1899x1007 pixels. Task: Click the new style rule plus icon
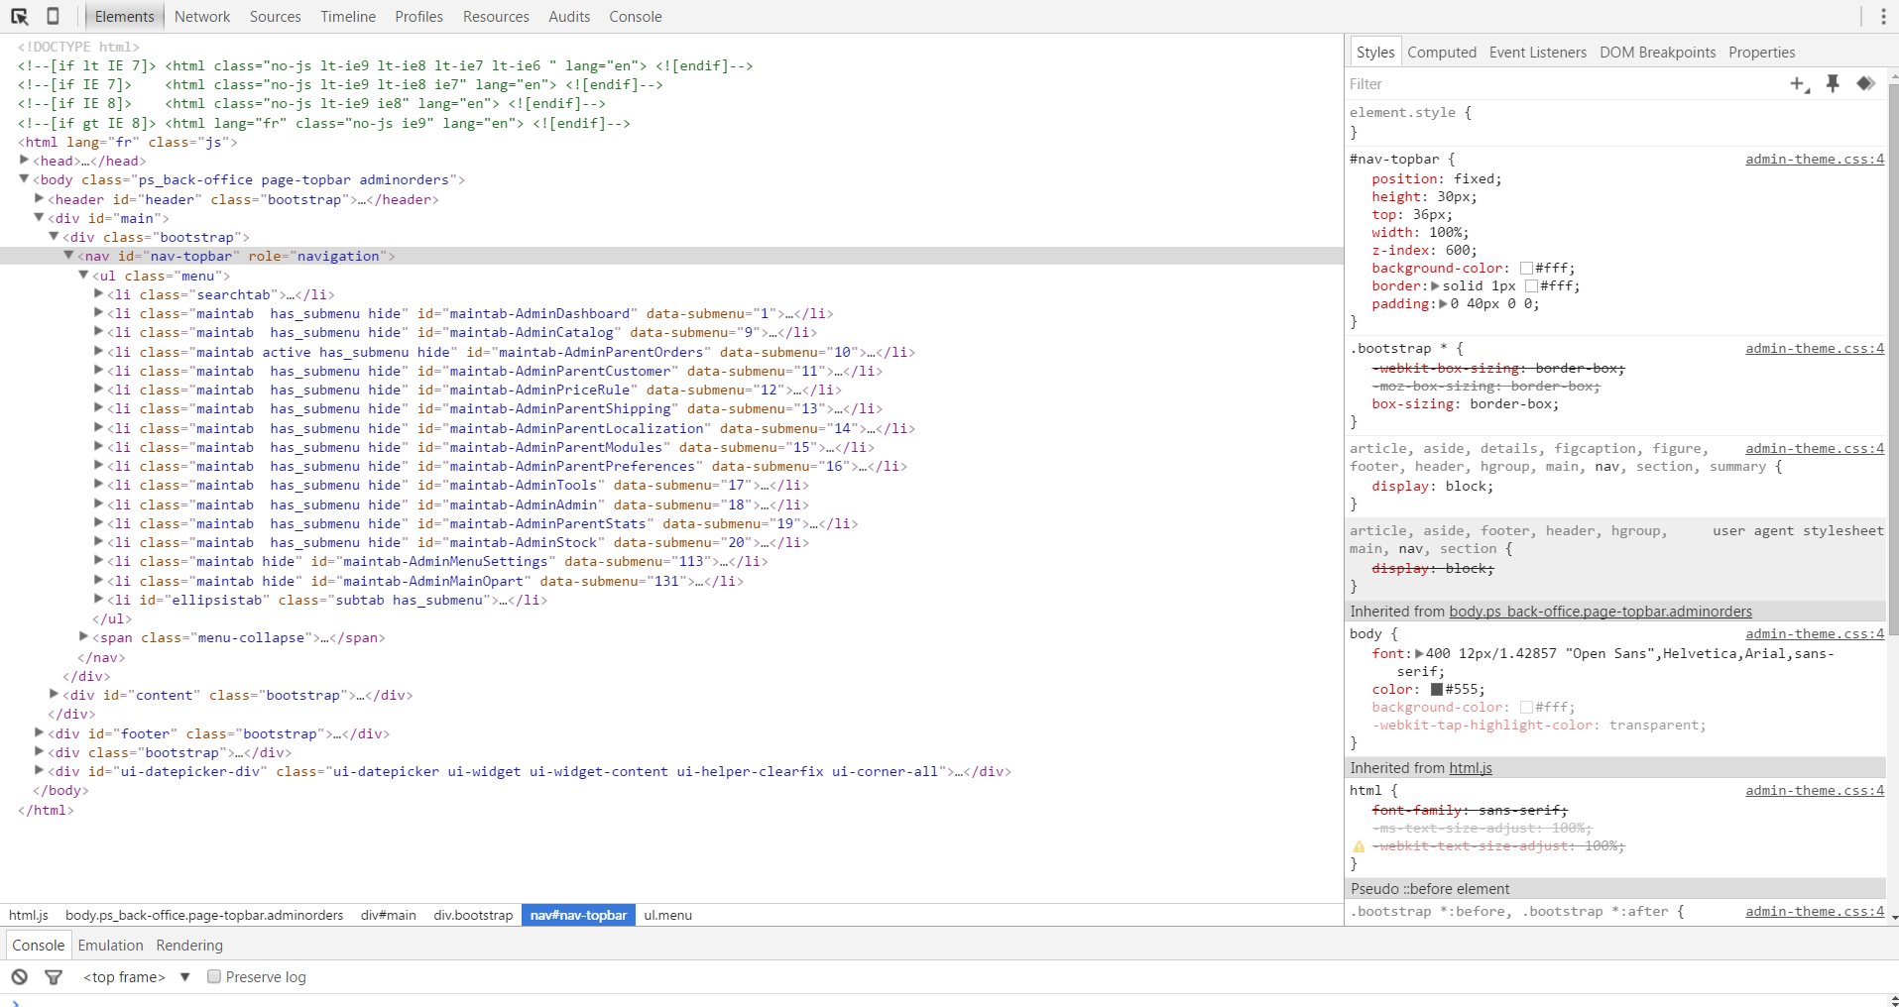1799,84
